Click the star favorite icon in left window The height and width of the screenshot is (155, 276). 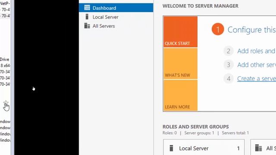coord(6,102)
